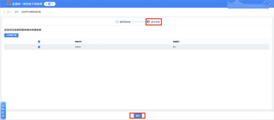Open the 征纳互动 floating side widget

pyautogui.click(x=3, y=111)
